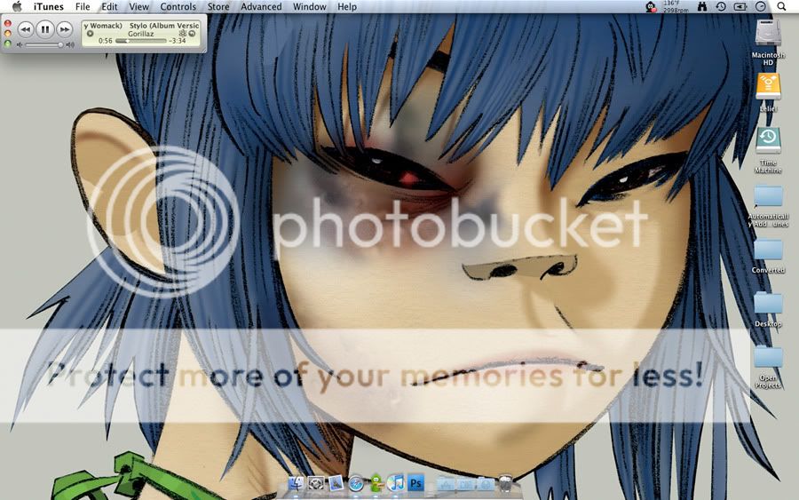Skip forward to the next track
Image resolution: width=799 pixels, height=500 pixels.
64,29
